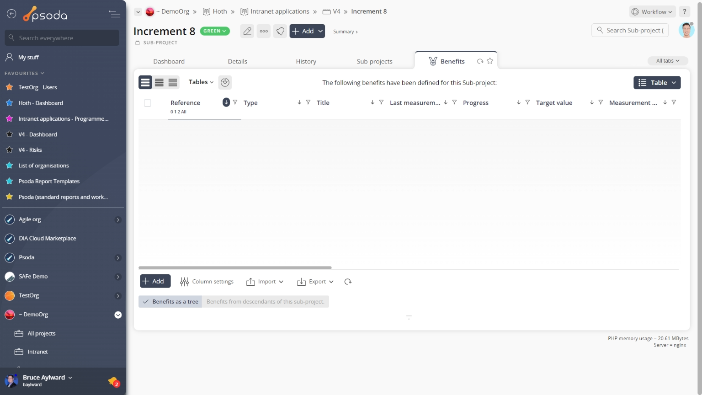Image resolution: width=702 pixels, height=395 pixels.
Task: Tick the select-all checkbox in table header
Action: (x=148, y=103)
